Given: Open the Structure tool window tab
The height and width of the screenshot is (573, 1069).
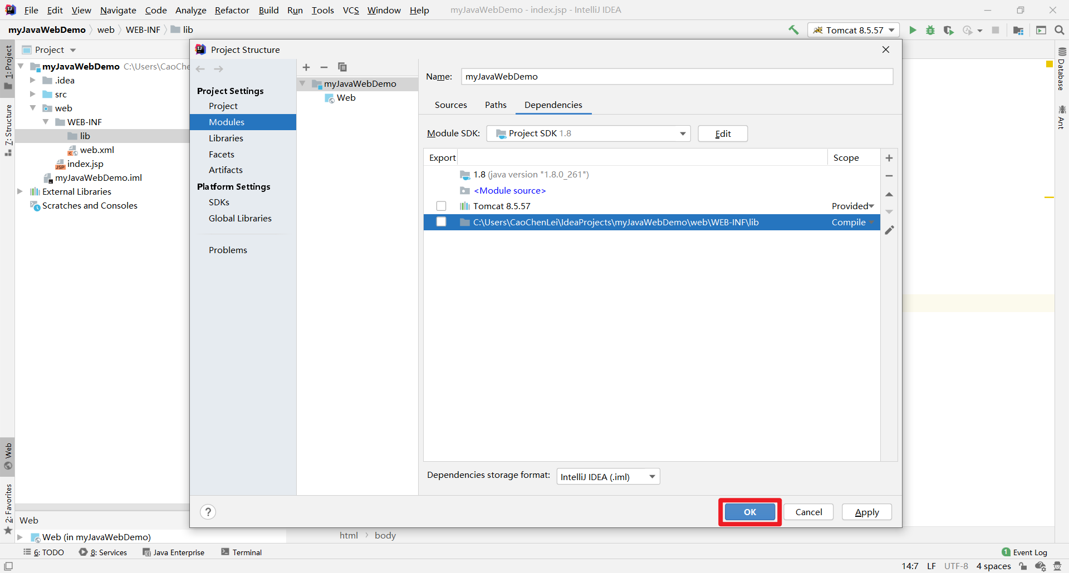Looking at the screenshot, I should point(8,130).
